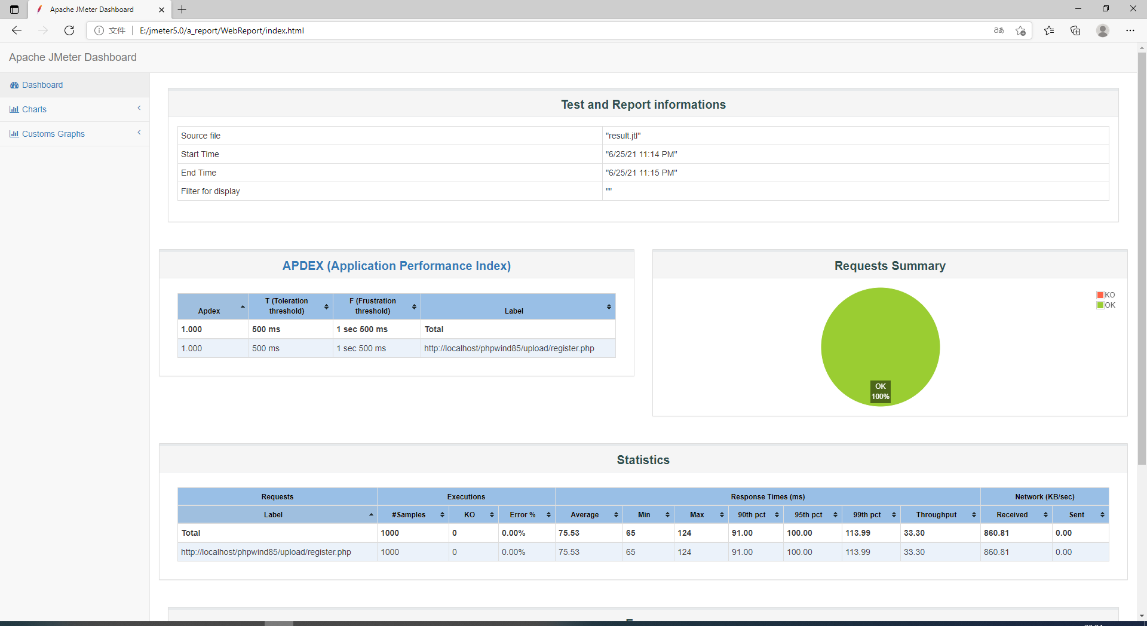
Task: Select the Start Time value "6/25/21 11:14 PM"
Action: pos(642,154)
